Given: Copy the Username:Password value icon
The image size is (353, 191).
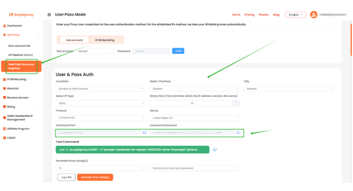Looking at the screenshot, I should pos(238,132).
